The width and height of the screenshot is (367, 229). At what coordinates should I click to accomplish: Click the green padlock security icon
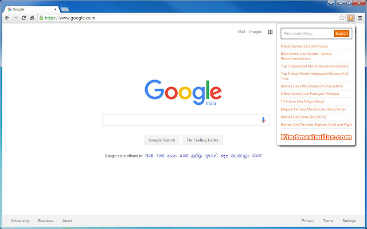coord(41,18)
